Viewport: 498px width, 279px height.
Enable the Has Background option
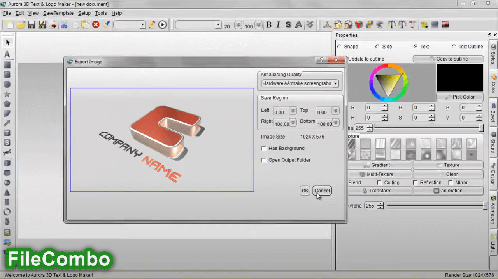264,149
